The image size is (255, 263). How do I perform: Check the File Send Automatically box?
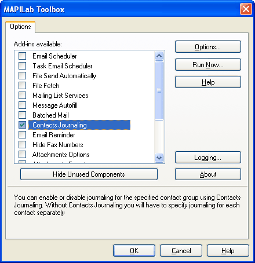click(x=22, y=76)
